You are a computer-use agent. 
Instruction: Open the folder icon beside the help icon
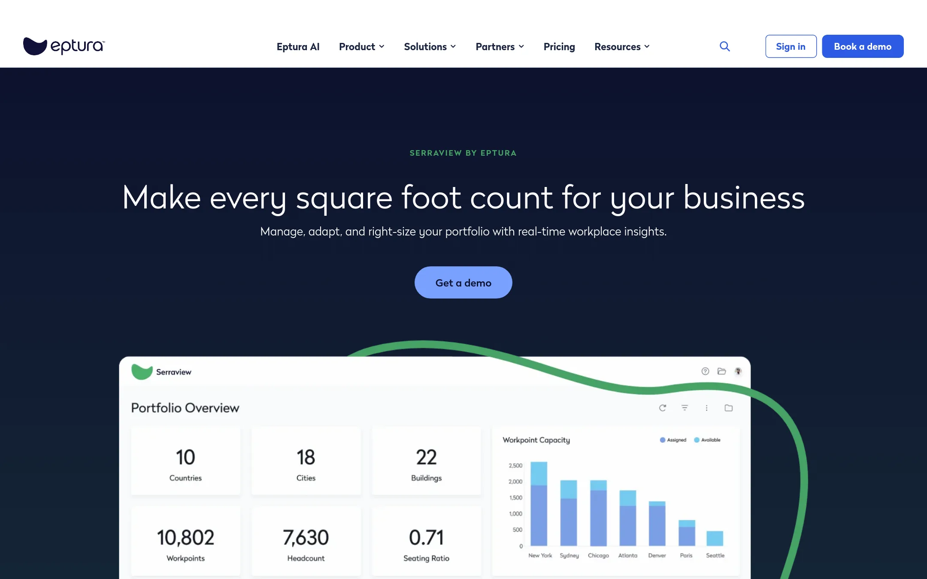tap(721, 371)
